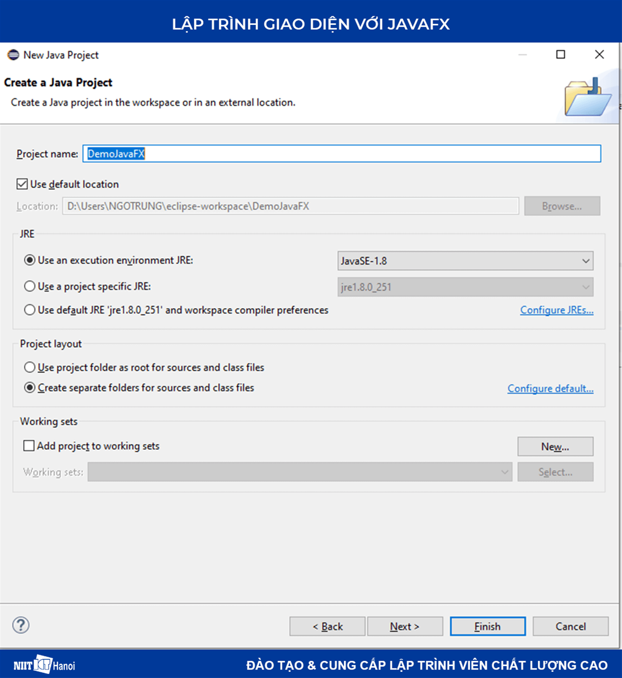This screenshot has width=622, height=678.
Task: Close the New Java Project dialog
Action: pyautogui.click(x=599, y=54)
